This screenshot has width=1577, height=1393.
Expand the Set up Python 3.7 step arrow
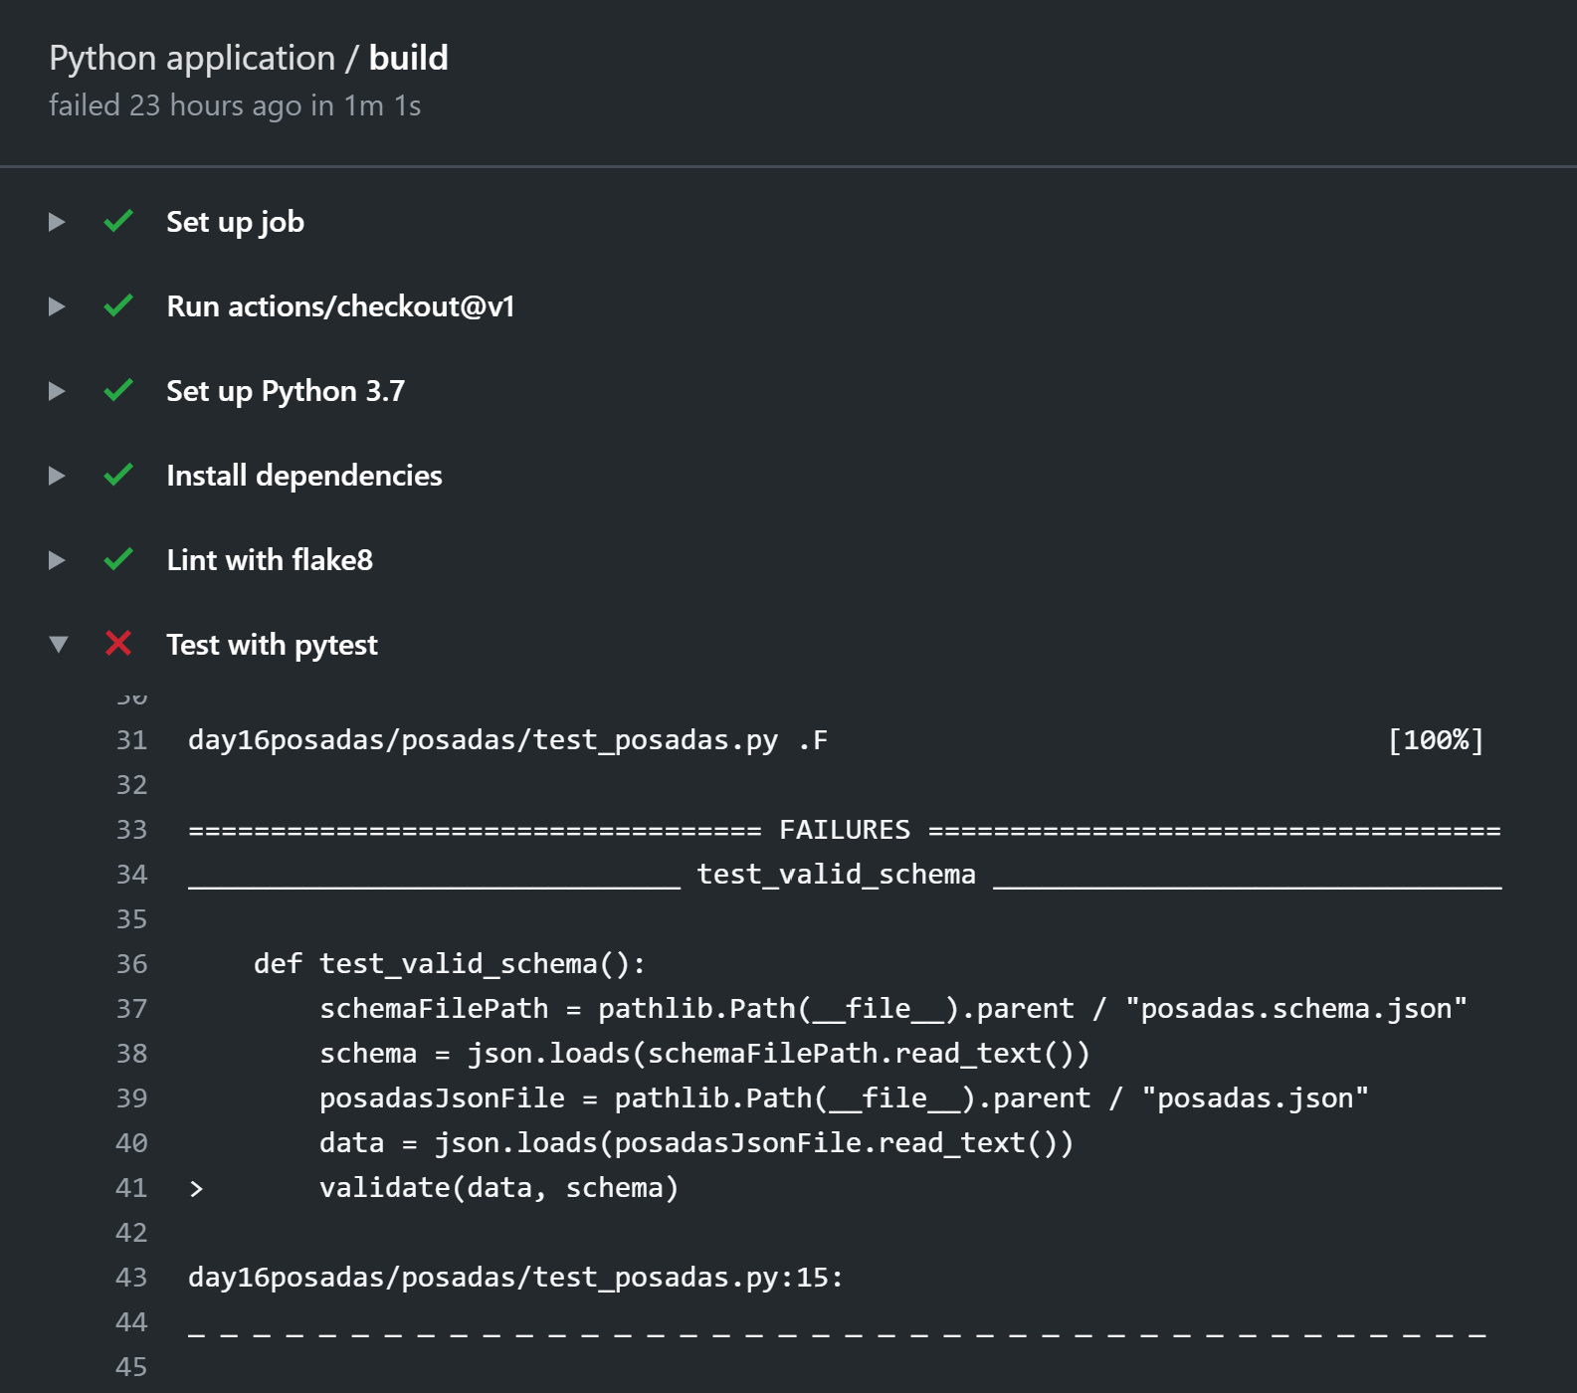click(x=57, y=390)
